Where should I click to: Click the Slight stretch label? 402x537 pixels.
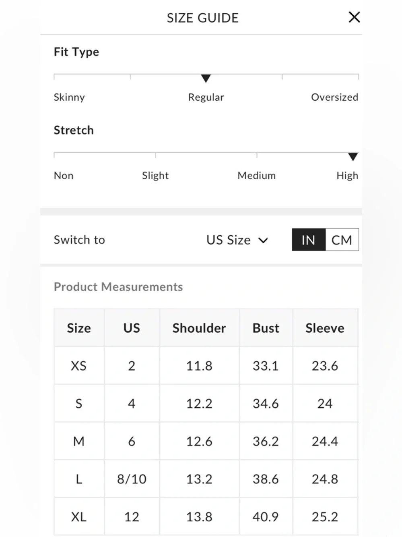(155, 176)
